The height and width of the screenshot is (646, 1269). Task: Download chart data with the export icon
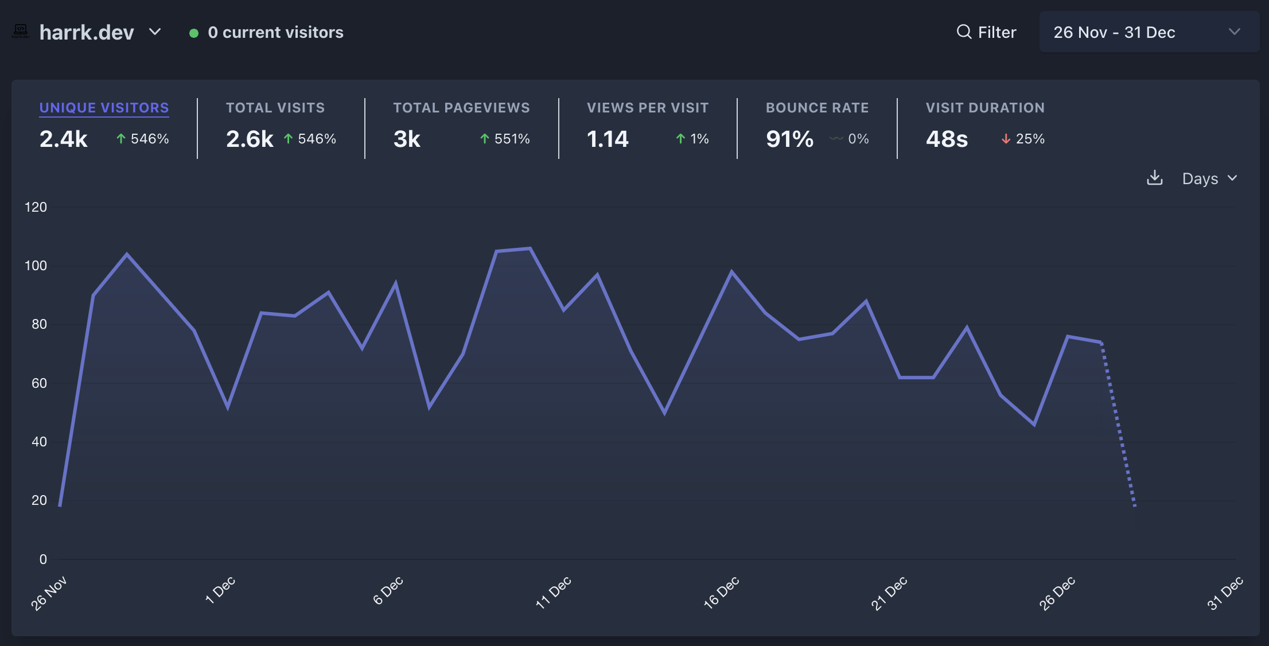pyautogui.click(x=1155, y=178)
